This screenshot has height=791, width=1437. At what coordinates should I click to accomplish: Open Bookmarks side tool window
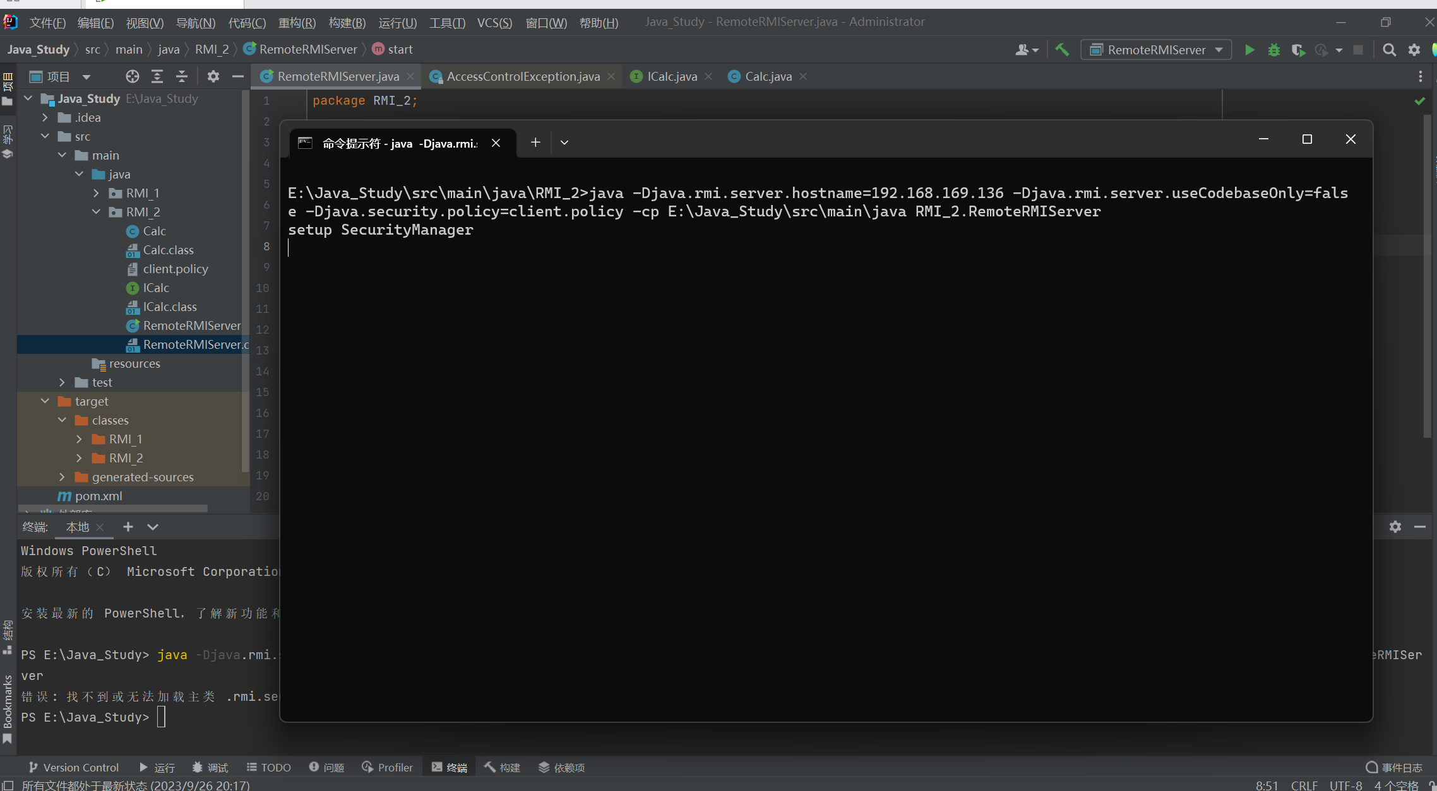click(x=8, y=710)
